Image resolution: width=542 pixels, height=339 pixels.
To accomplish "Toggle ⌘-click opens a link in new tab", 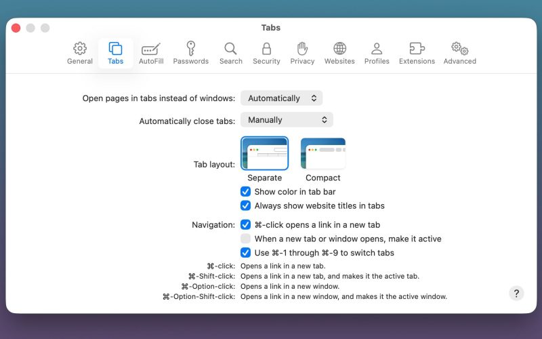I will pos(245,225).
